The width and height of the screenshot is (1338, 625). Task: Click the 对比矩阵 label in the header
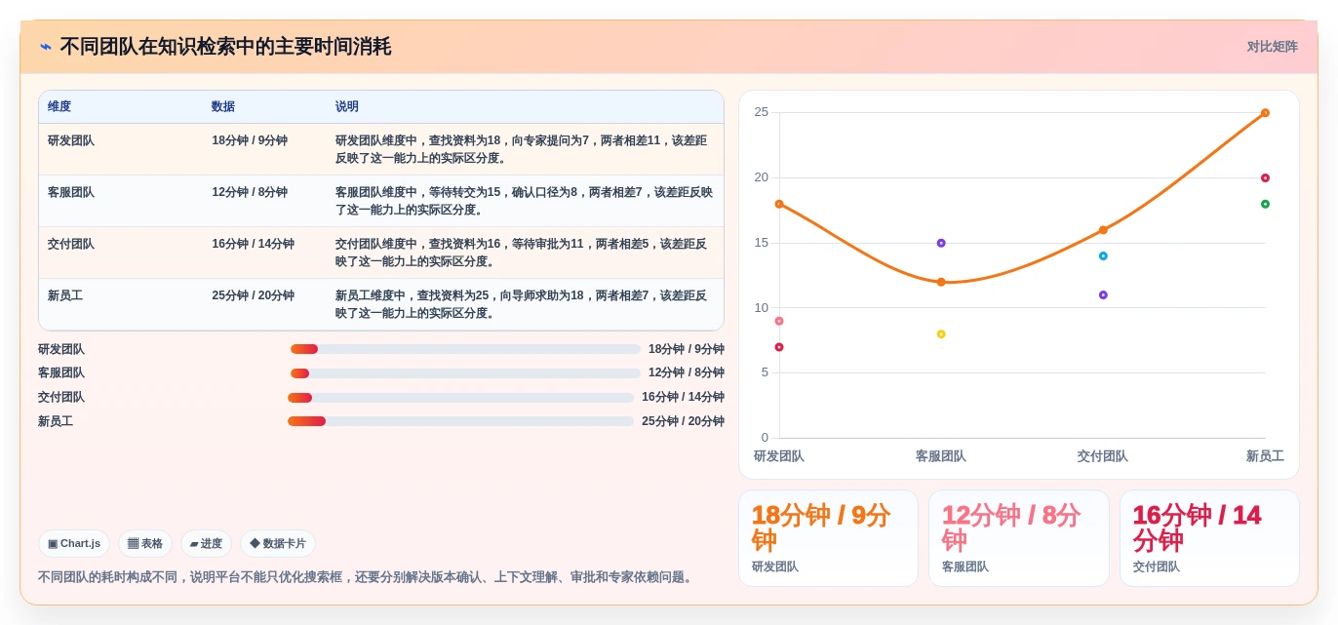click(1272, 47)
